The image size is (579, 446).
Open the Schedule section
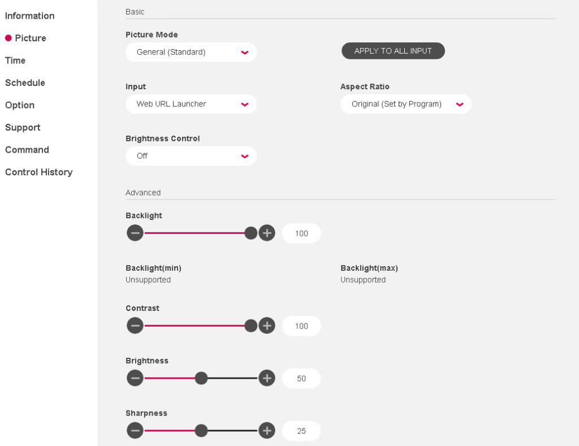coord(25,83)
